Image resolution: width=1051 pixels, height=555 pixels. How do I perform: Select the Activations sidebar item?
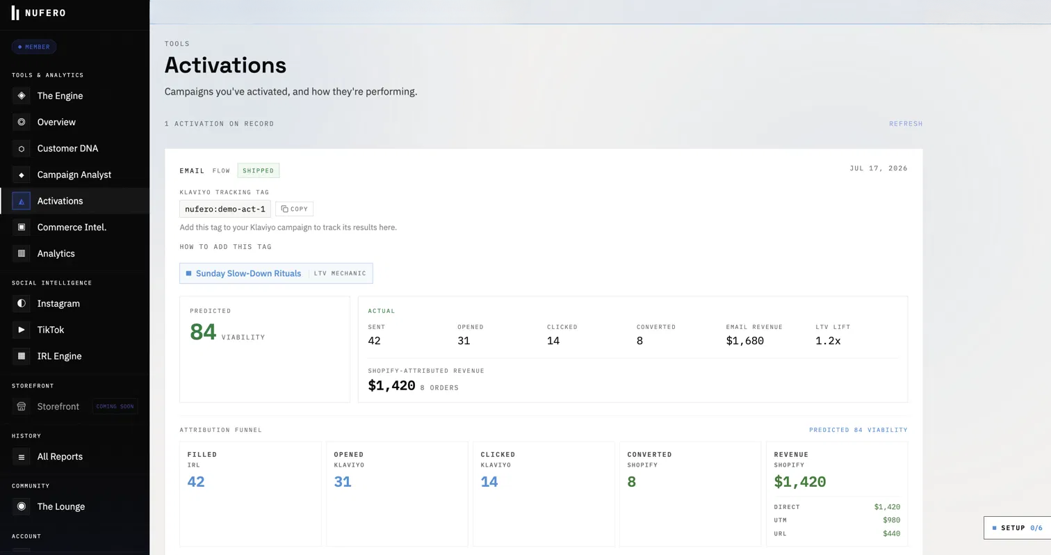[74, 201]
